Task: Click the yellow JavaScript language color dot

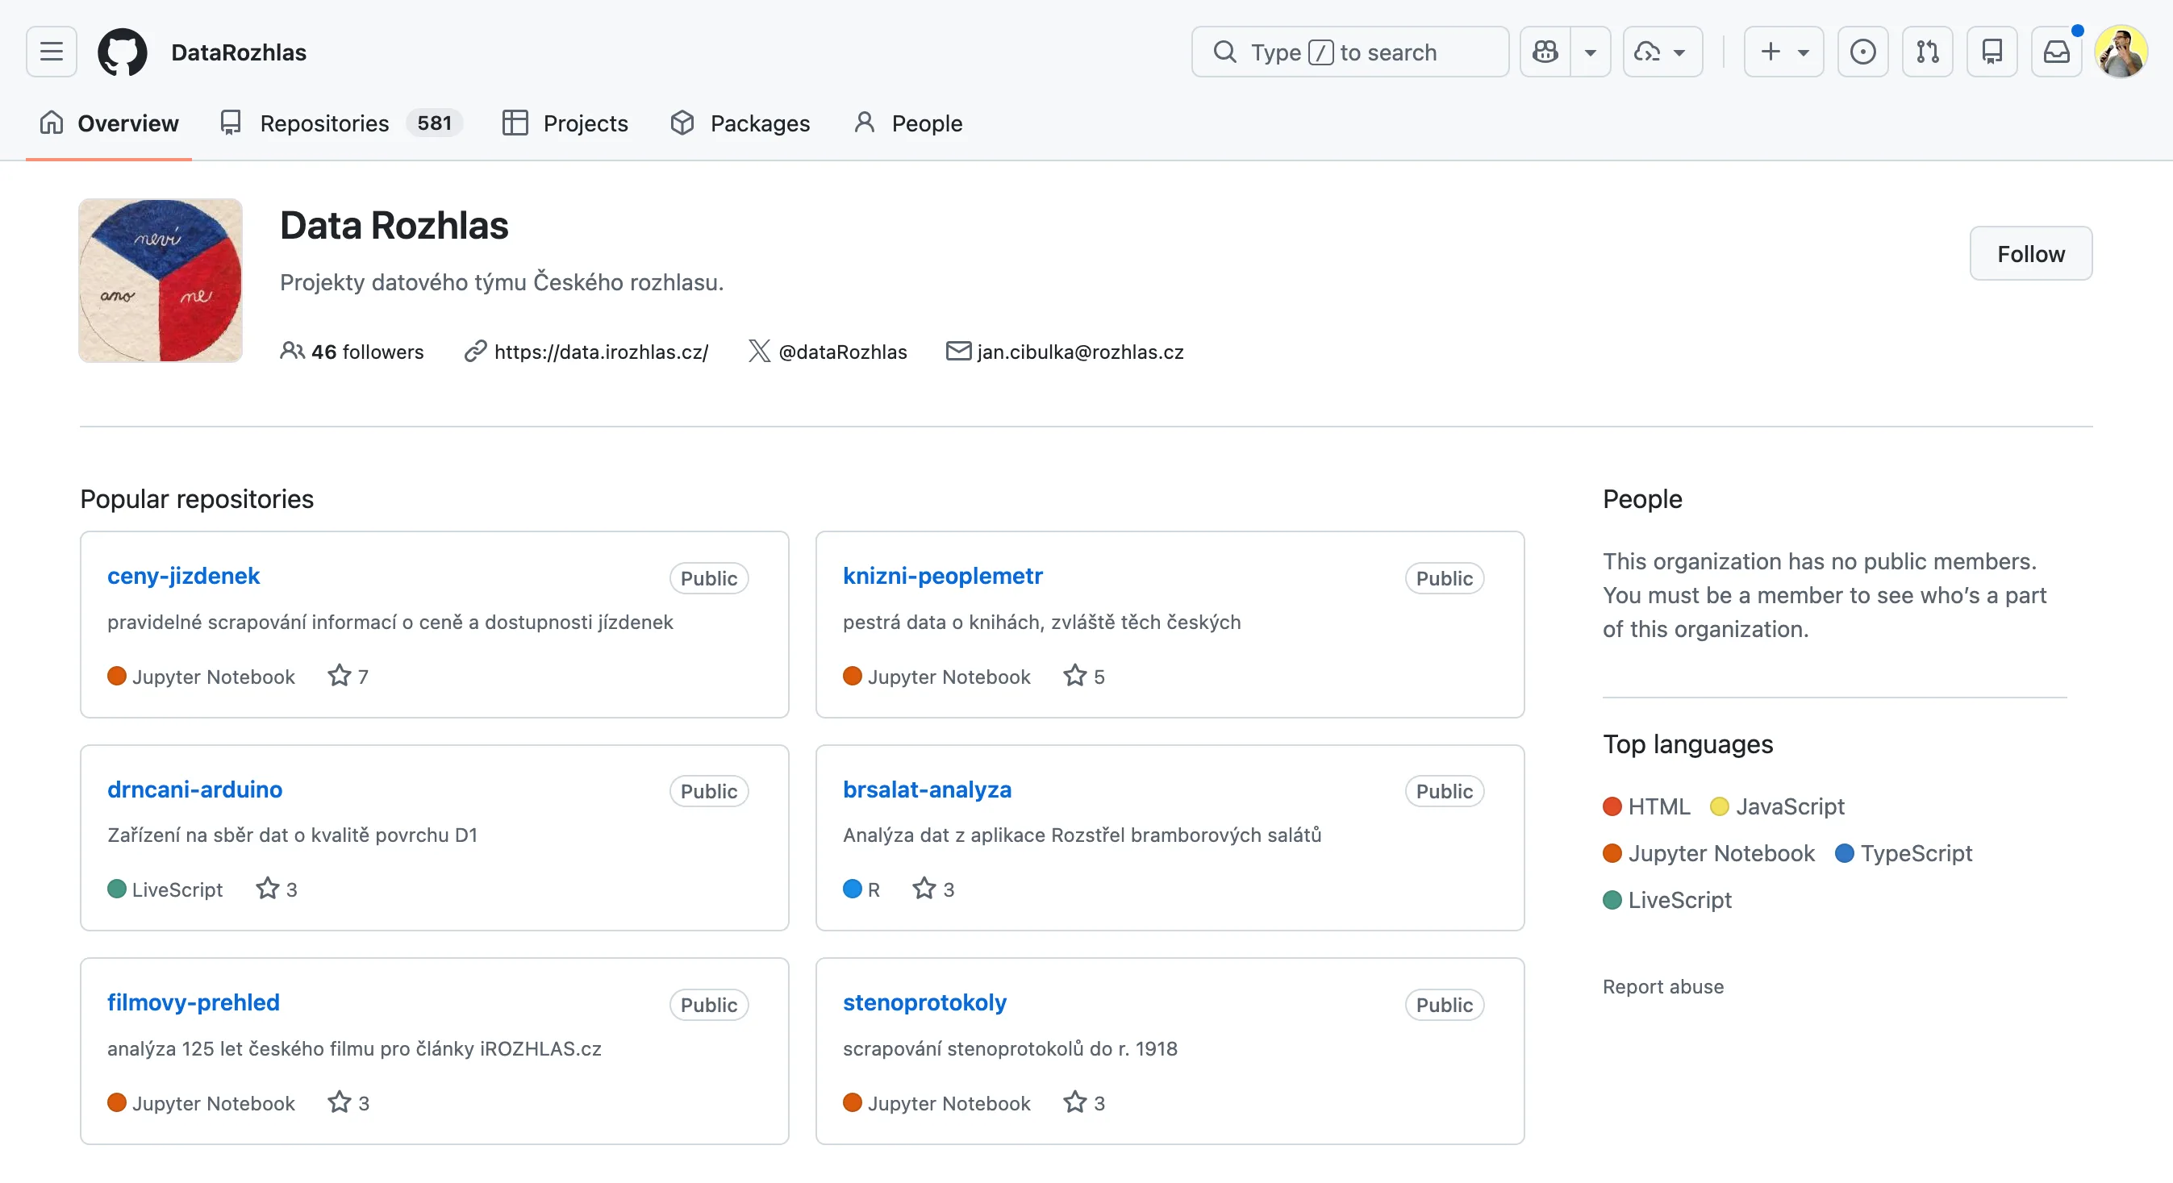Action: [1719, 807]
